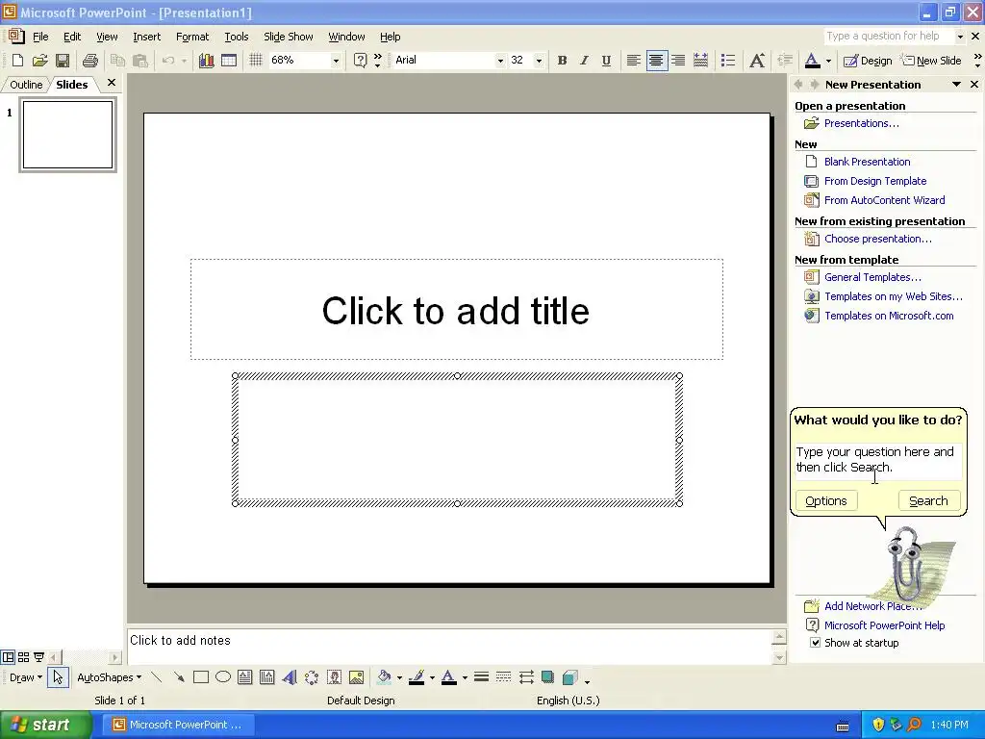985x739 pixels.
Task: Select the Line drawing tool
Action: click(157, 677)
